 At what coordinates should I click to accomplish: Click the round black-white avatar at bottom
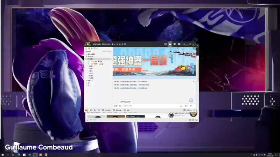171,115
